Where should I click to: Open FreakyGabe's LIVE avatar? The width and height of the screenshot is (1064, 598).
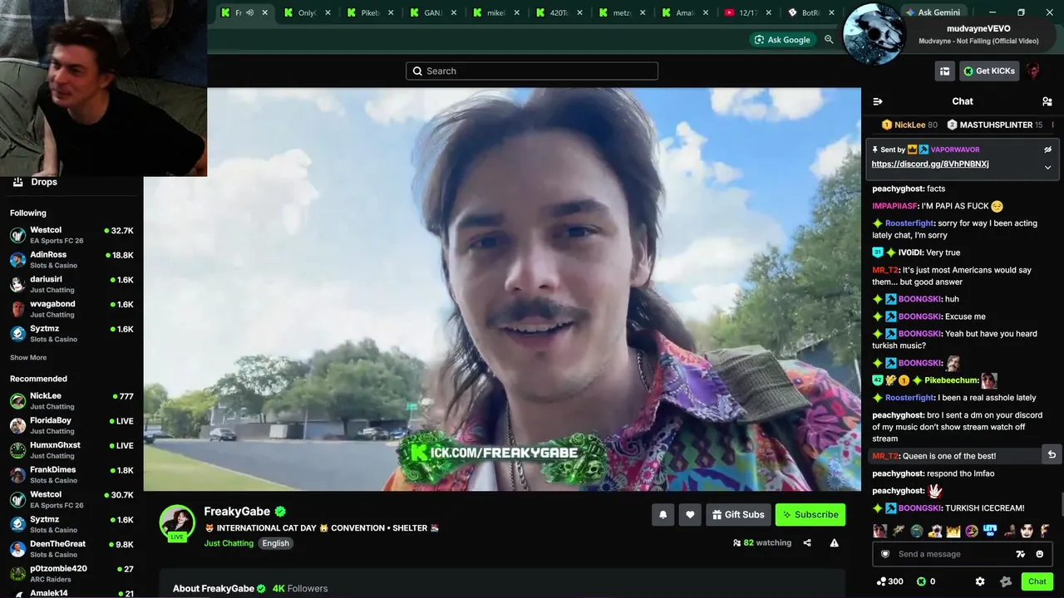point(177,522)
